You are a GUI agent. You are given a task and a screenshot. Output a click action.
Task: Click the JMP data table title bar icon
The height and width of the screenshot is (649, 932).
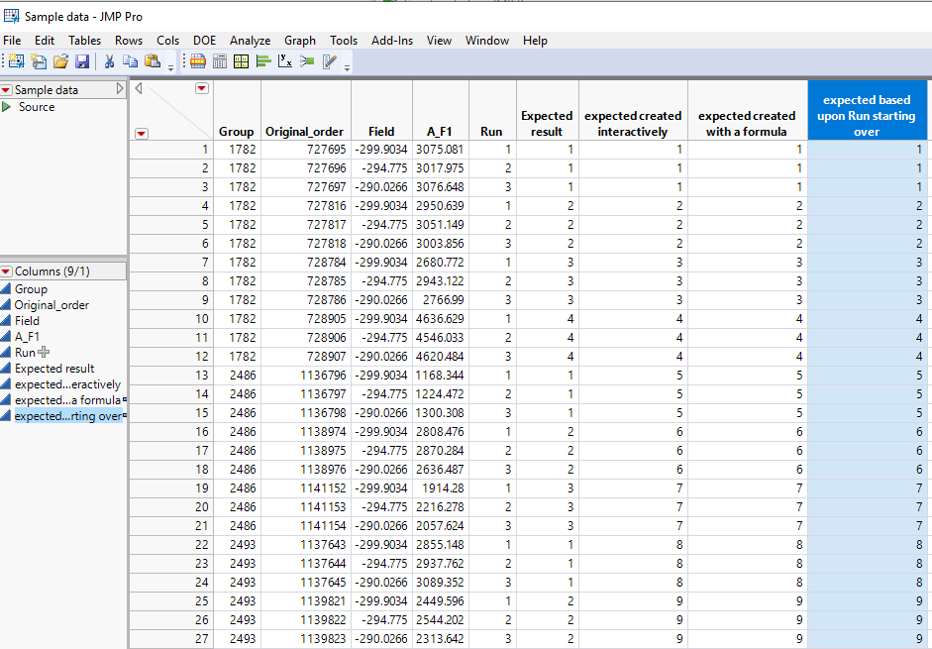pos(11,16)
